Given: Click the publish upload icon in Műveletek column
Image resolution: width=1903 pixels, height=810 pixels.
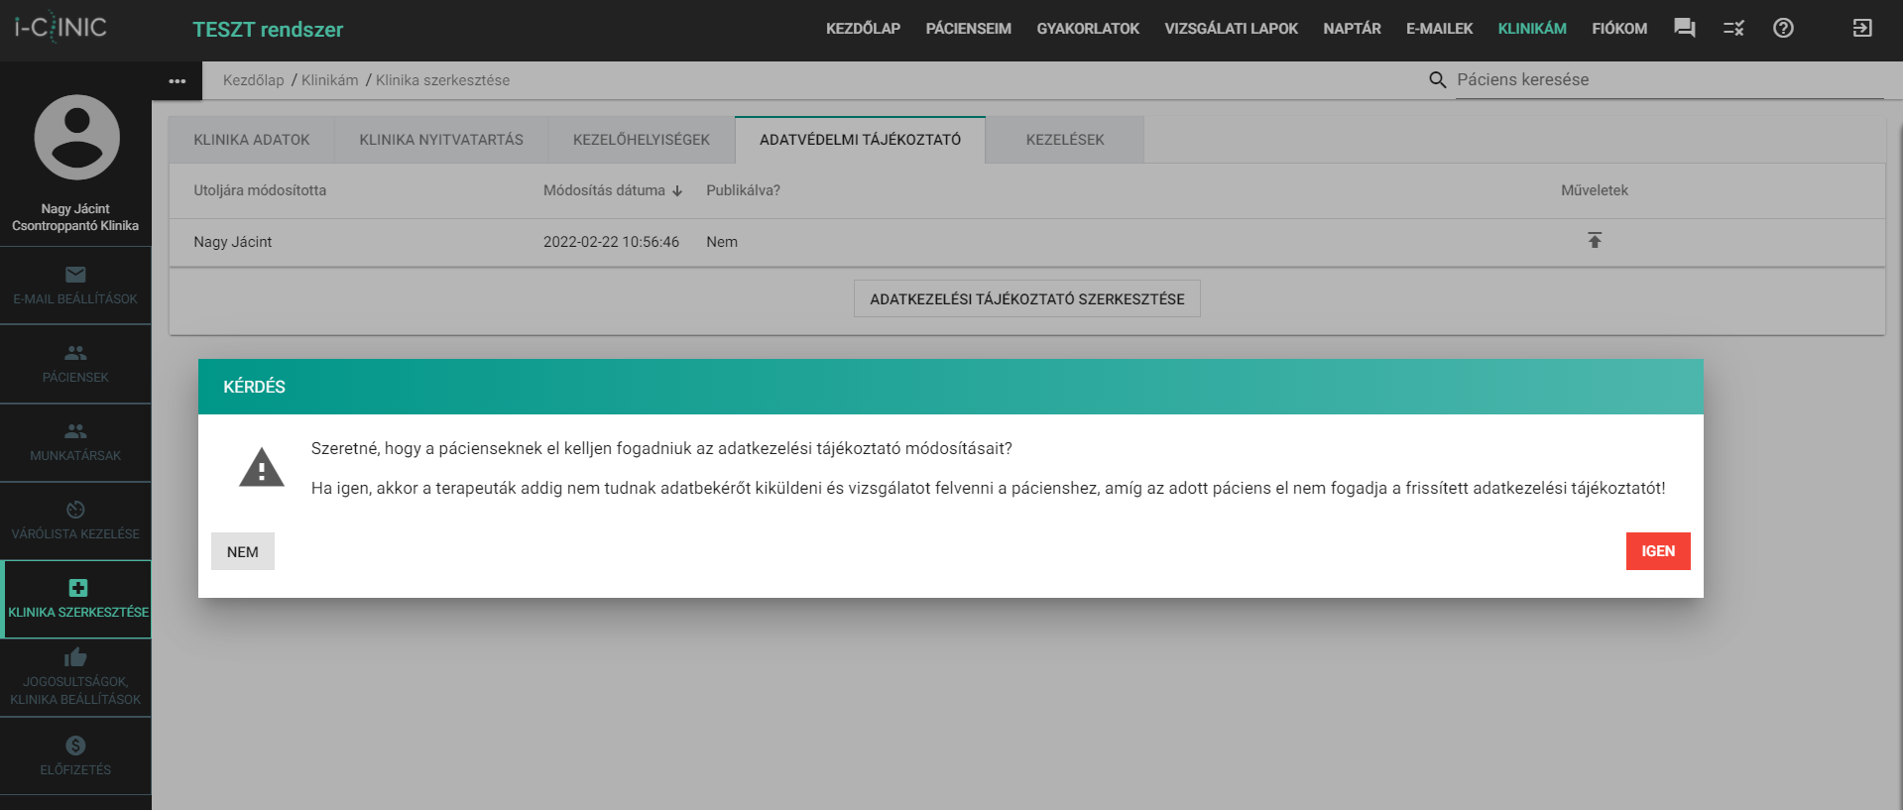Looking at the screenshot, I should pyautogui.click(x=1594, y=241).
